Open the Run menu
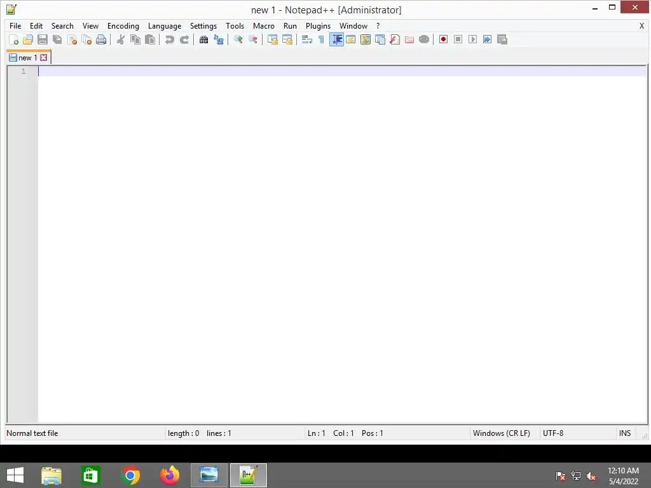Image resolution: width=651 pixels, height=488 pixels. [x=290, y=25]
